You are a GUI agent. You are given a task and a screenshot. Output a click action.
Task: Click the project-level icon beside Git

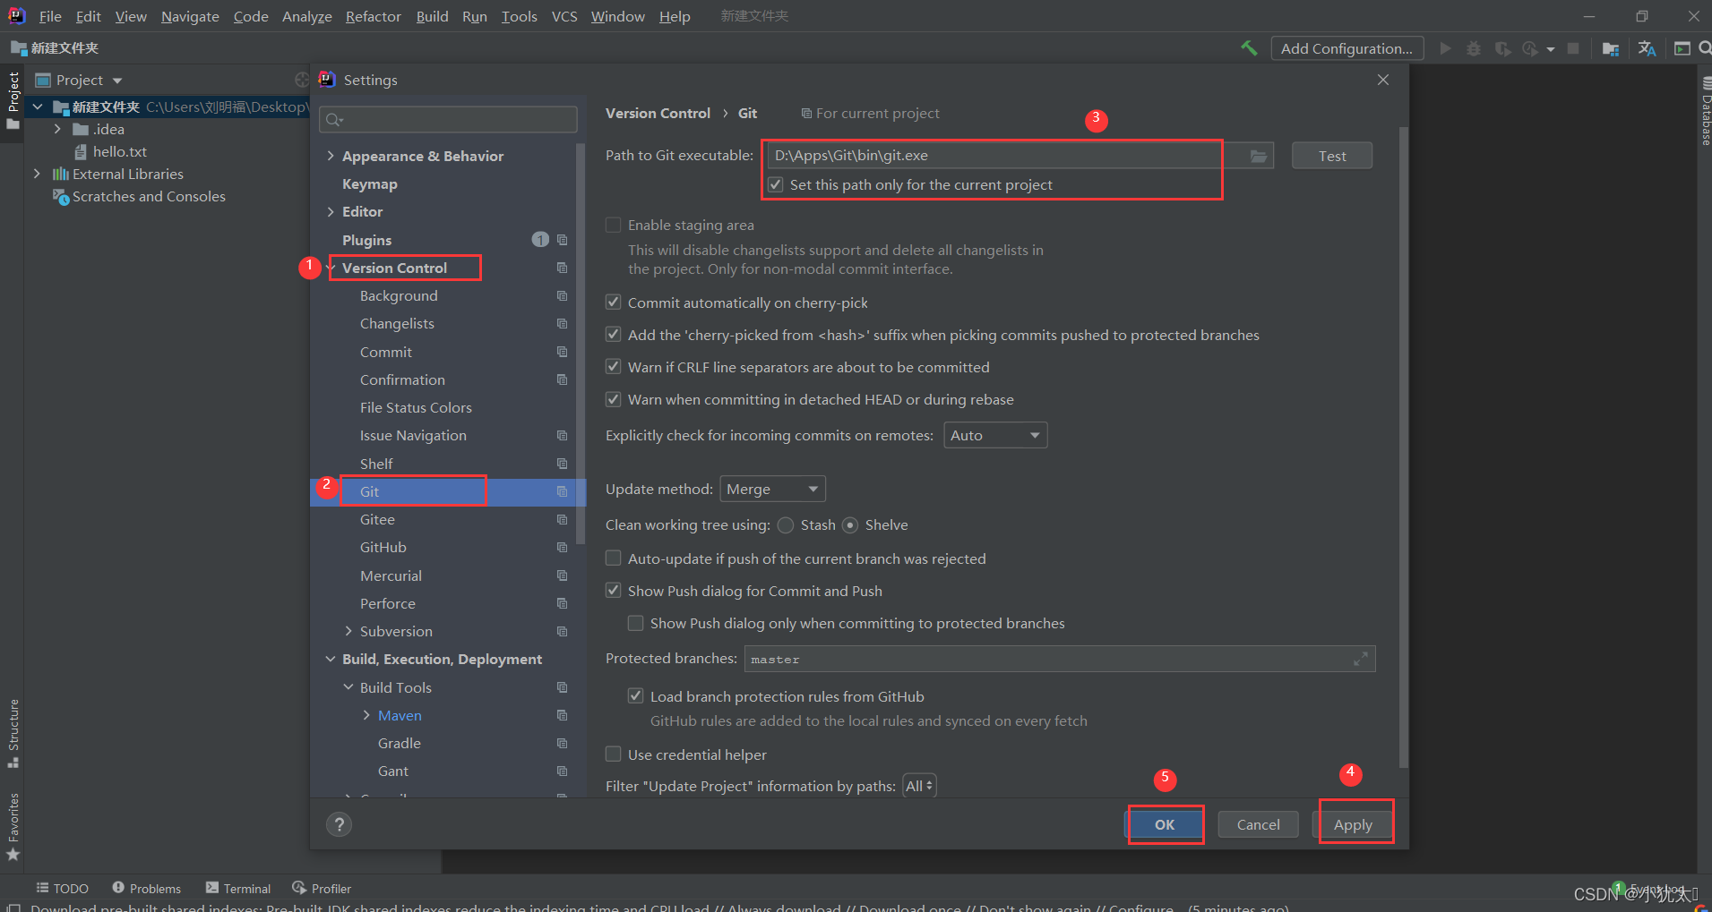point(563,491)
